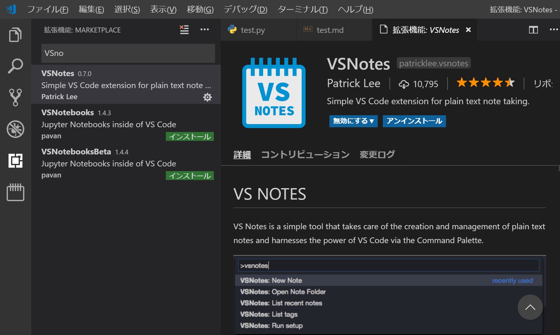Open the Search view icon
This screenshot has height=335, width=560.
coord(15,66)
